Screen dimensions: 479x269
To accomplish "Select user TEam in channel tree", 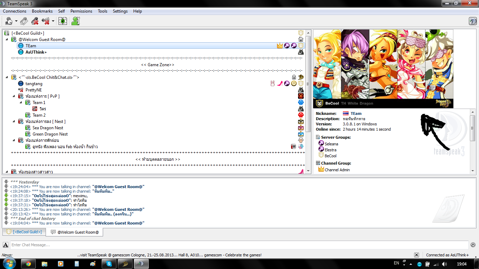I will (31, 46).
